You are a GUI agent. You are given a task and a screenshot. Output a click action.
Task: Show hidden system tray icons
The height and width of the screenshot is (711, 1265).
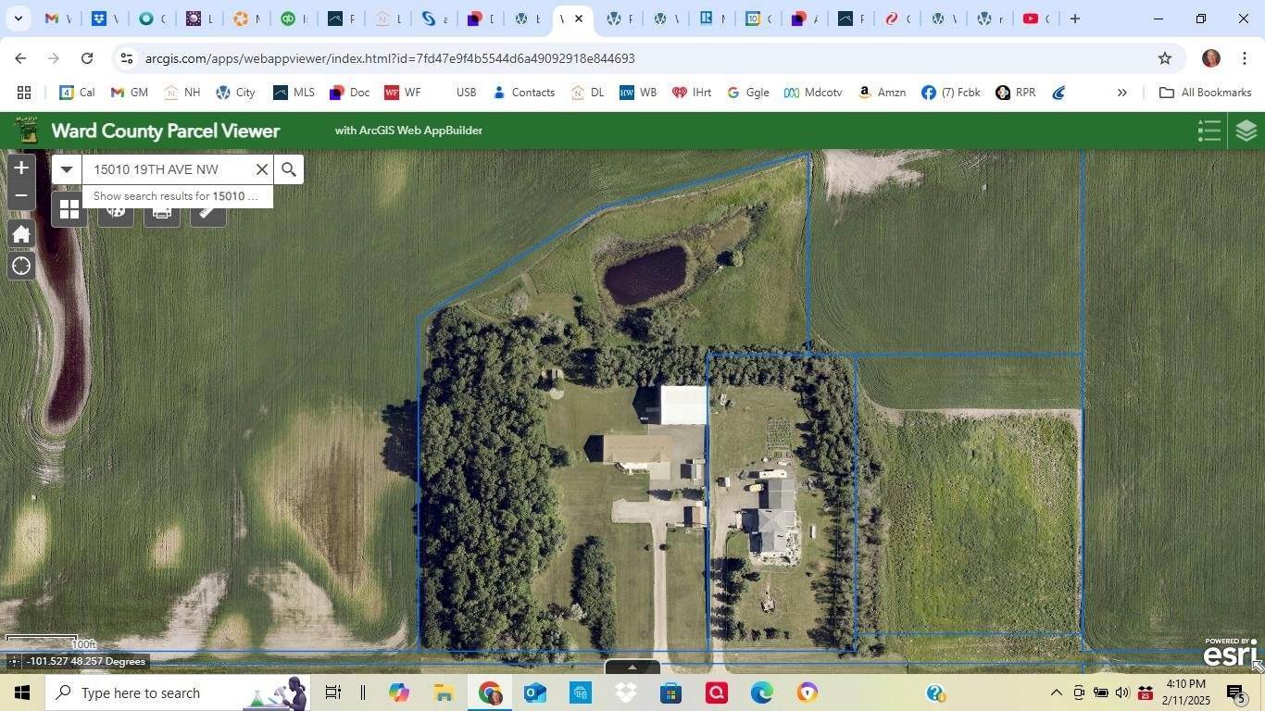click(x=1056, y=692)
